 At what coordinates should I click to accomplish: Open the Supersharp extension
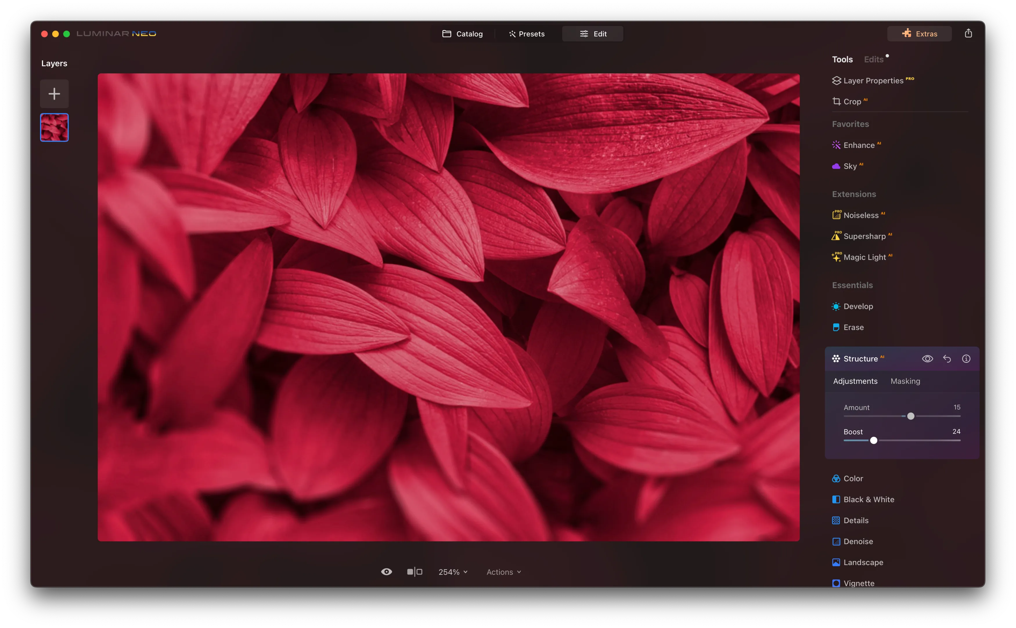(864, 236)
